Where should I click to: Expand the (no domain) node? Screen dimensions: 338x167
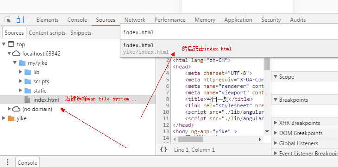(x=9, y=109)
